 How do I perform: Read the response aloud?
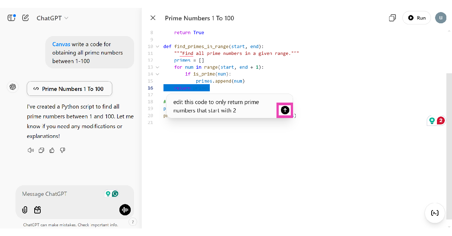31,150
